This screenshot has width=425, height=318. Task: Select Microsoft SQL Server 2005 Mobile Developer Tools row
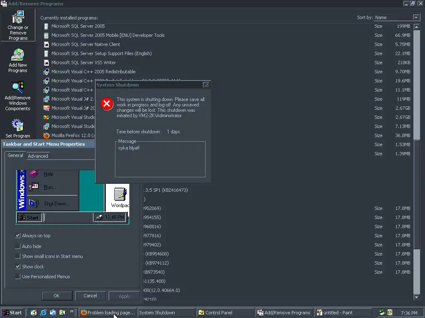[108, 36]
